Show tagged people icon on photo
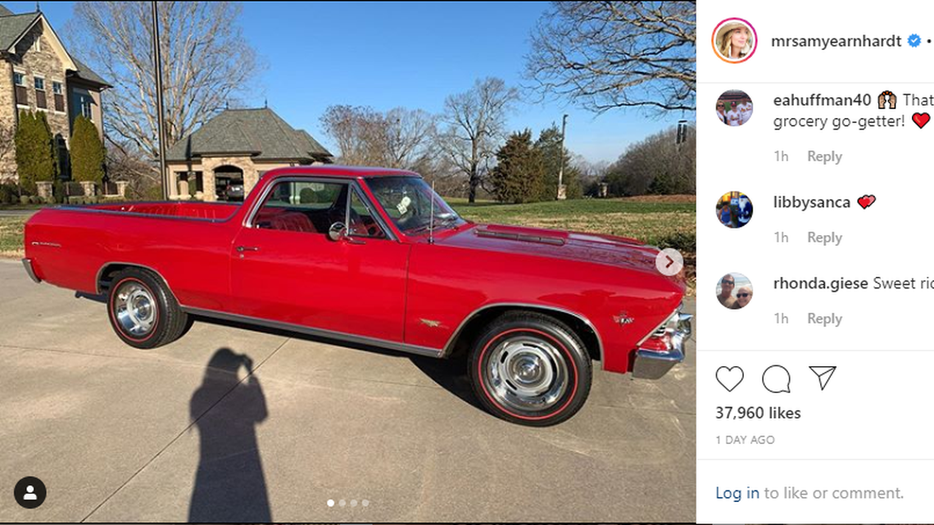This screenshot has height=525, width=934. (29, 492)
